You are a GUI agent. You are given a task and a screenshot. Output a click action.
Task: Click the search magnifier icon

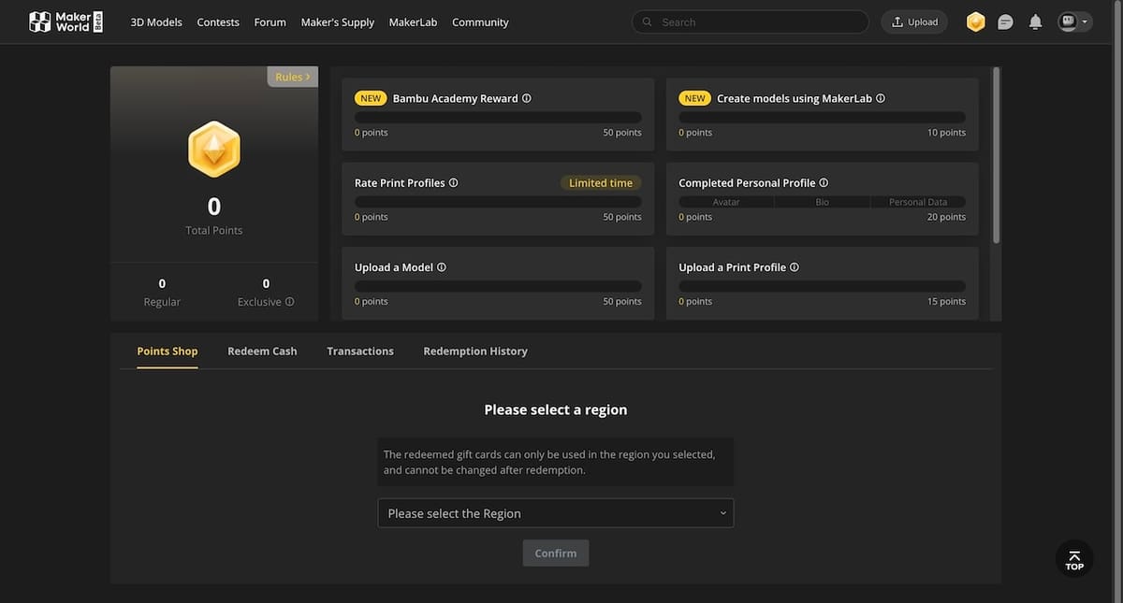click(647, 22)
